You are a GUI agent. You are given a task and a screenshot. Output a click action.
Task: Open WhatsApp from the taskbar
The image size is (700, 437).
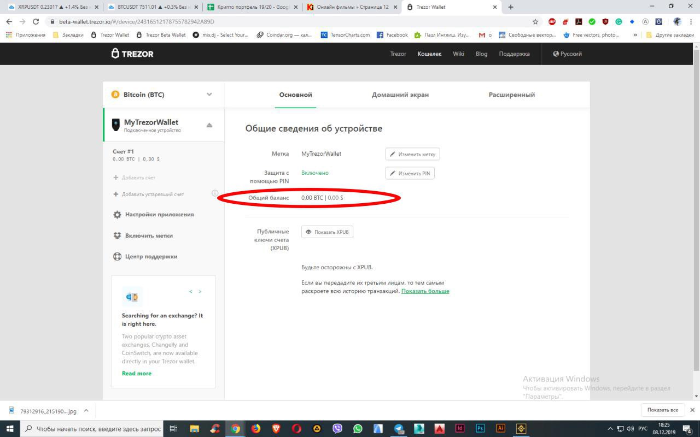click(358, 429)
